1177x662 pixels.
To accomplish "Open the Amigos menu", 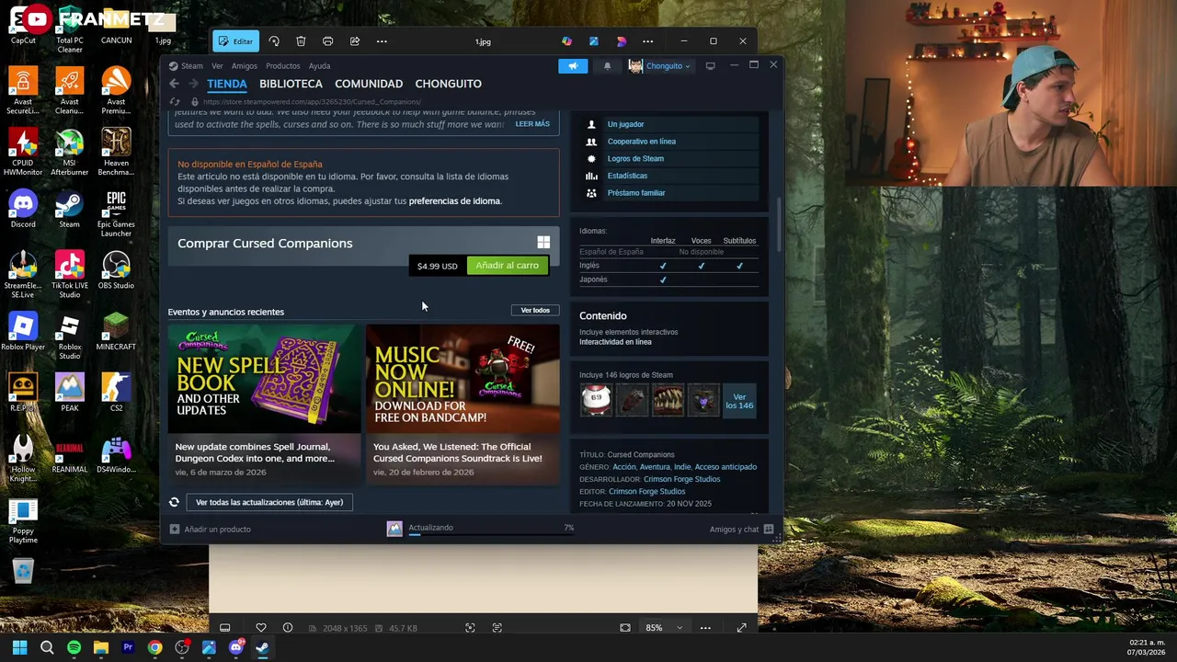I will click(245, 66).
